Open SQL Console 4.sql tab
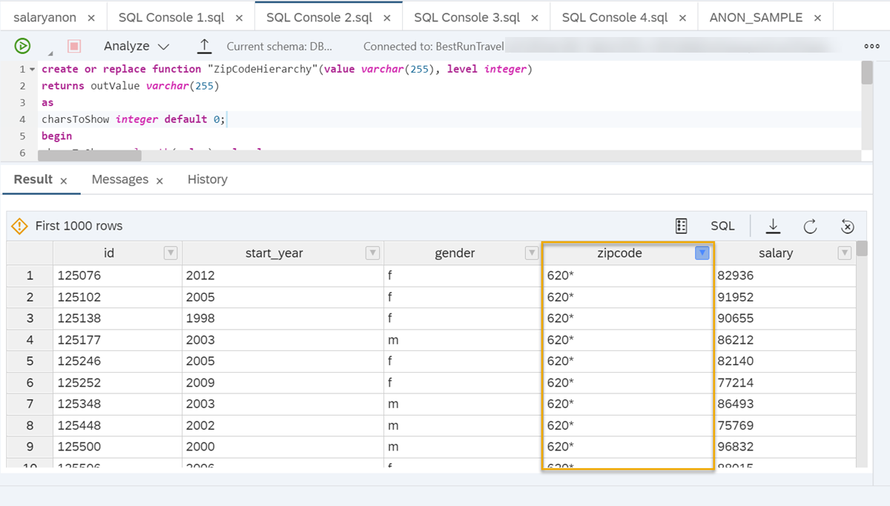Image resolution: width=890 pixels, height=506 pixels. (x=615, y=17)
